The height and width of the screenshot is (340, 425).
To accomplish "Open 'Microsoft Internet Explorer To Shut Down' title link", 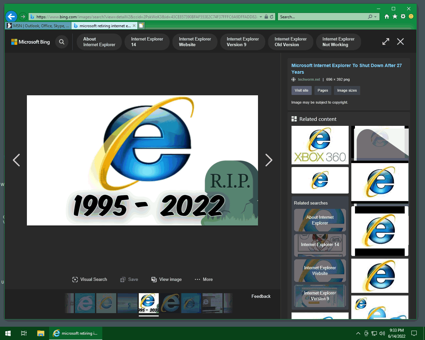I will [347, 69].
